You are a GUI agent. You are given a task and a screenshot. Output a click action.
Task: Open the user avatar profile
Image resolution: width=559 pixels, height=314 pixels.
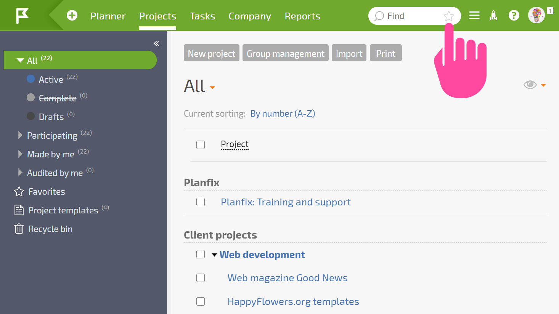point(537,16)
